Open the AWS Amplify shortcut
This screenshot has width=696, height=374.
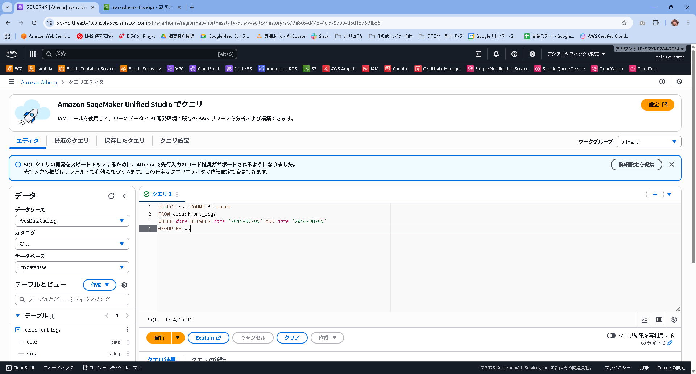340,69
